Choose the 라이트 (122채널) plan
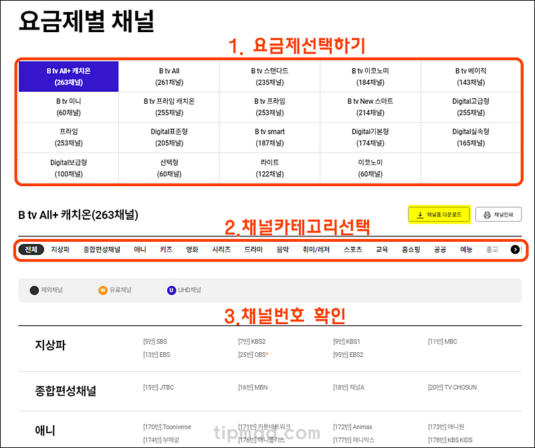The height and width of the screenshot is (448, 535). (x=269, y=167)
